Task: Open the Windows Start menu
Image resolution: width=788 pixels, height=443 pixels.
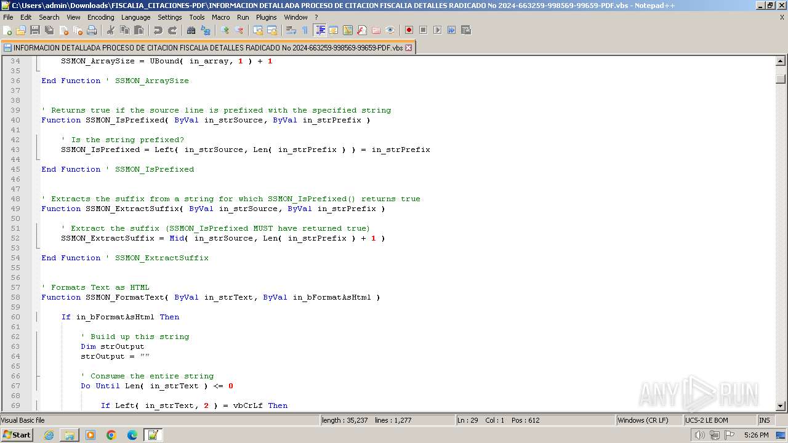Action: [17, 435]
